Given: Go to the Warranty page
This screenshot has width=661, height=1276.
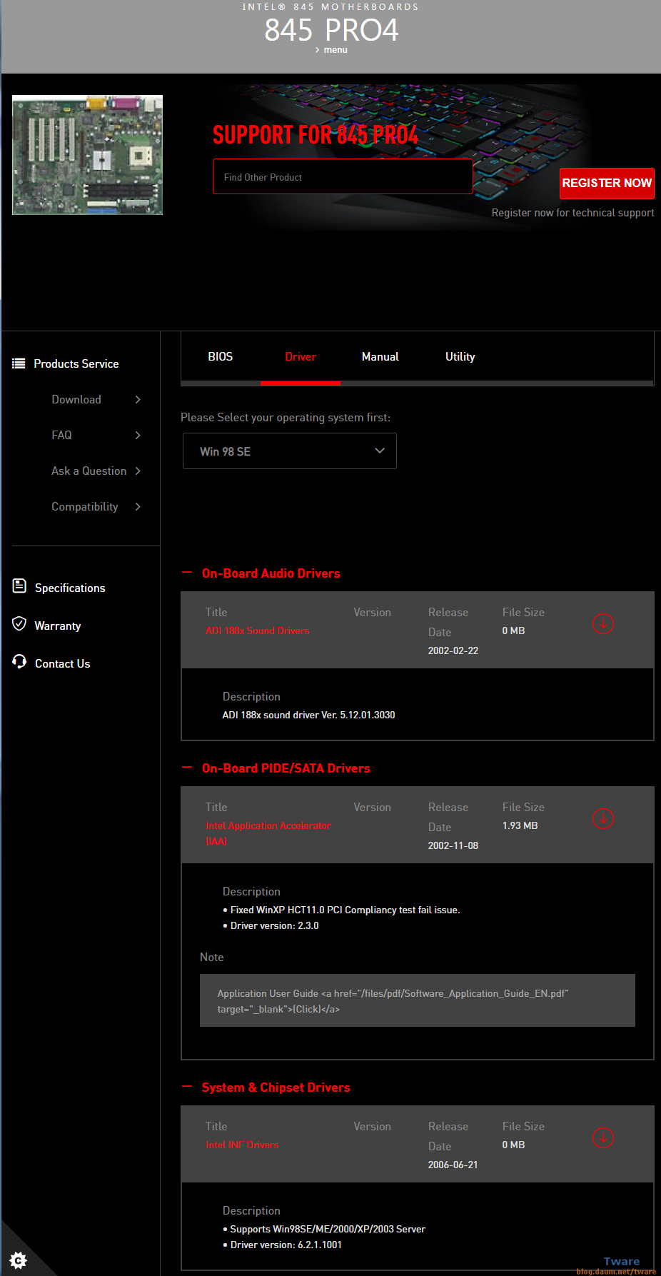Looking at the screenshot, I should (x=58, y=626).
